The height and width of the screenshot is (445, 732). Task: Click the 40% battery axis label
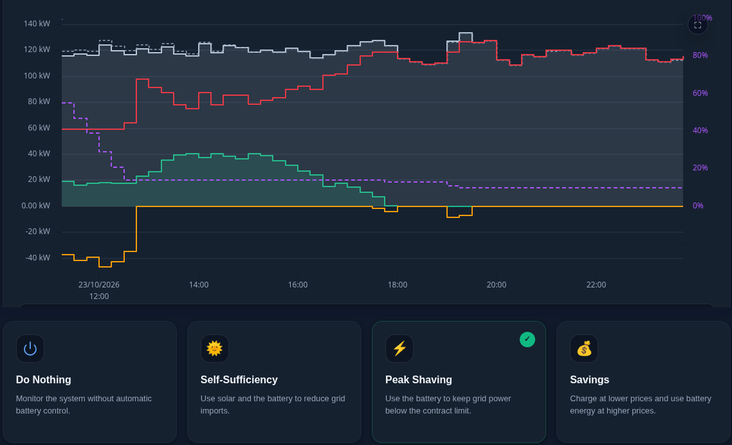(700, 131)
